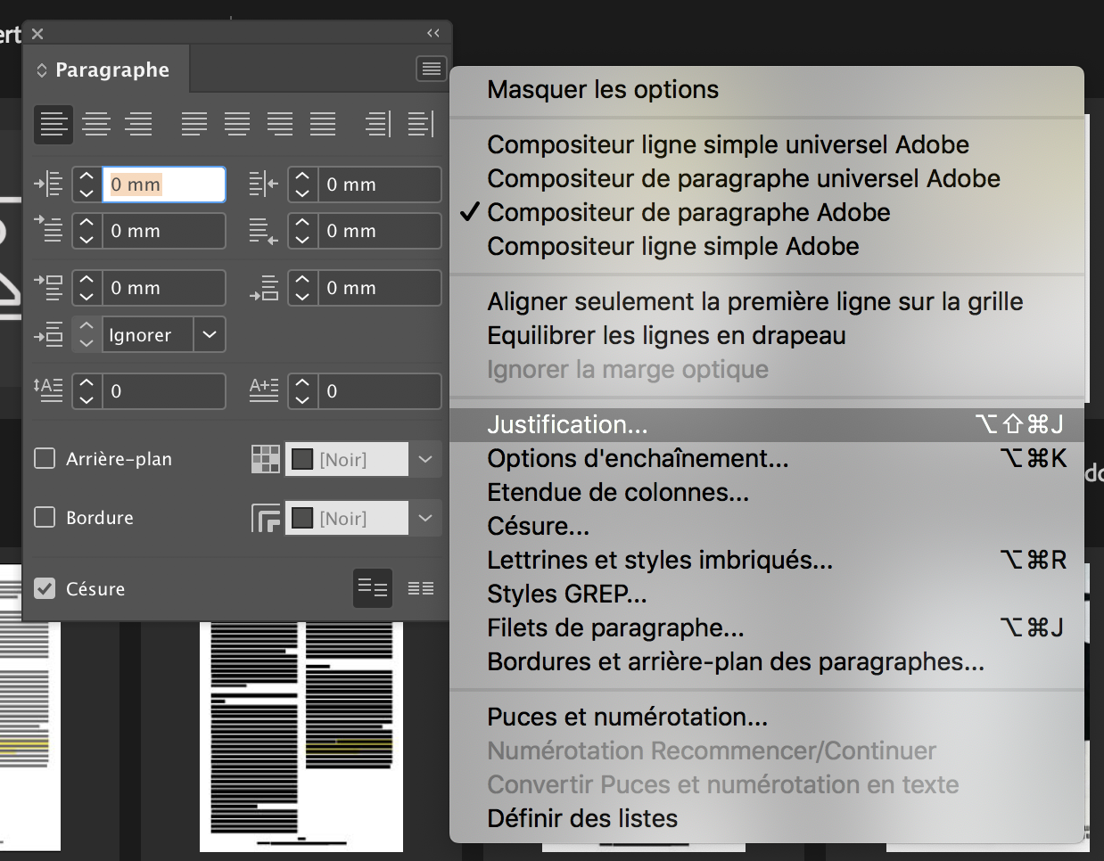
Task: Click align away from spine icon
Action: pos(420,124)
